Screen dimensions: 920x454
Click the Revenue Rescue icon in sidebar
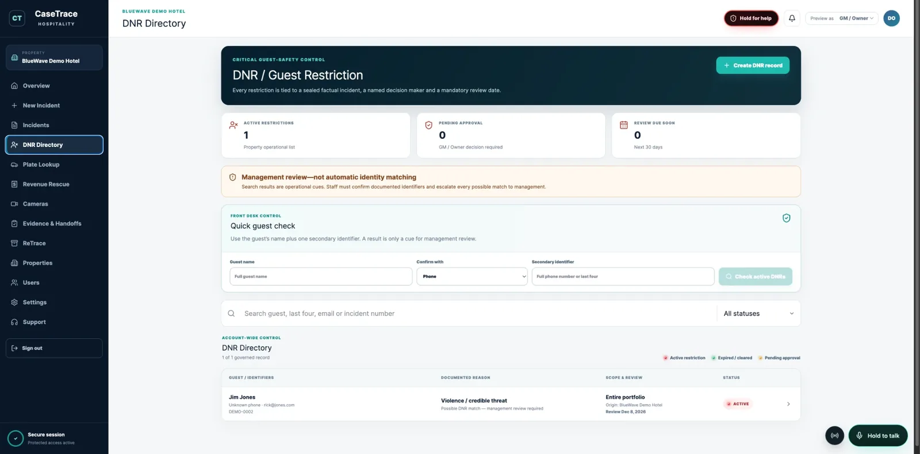point(14,184)
